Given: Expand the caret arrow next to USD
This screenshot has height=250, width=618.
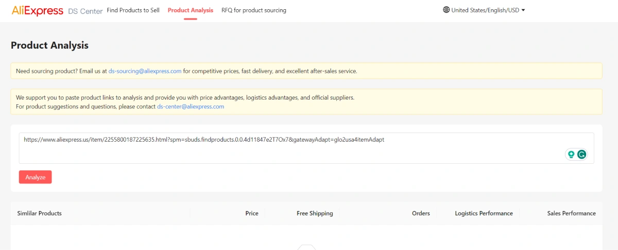Looking at the screenshot, I should 523,10.
